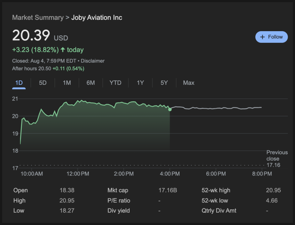Screen dimensions: 295x225
Task: Open the Market Summary breadcrumb link
Action: pyautogui.click(x=38, y=17)
